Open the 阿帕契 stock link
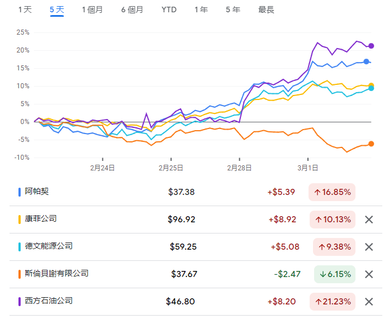389x324 pixels. 37,192
